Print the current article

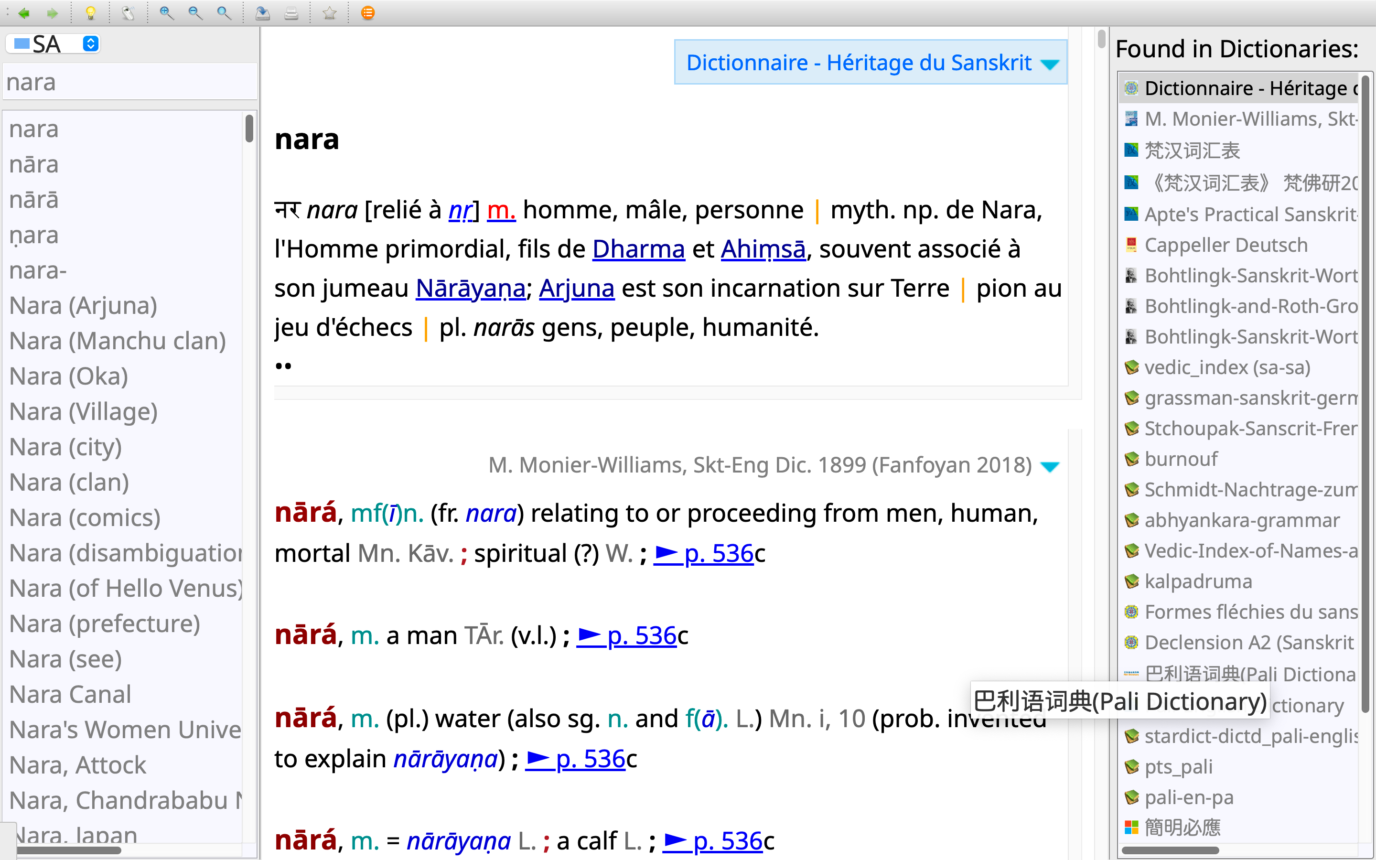291,13
